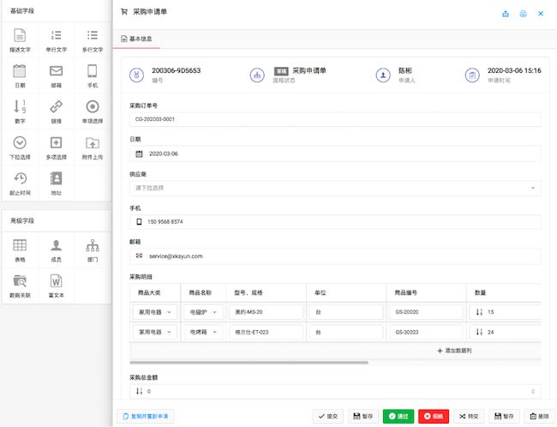Open 家用电器 dropdown in 电磁炉 row
557x427 pixels.
[x=155, y=312]
